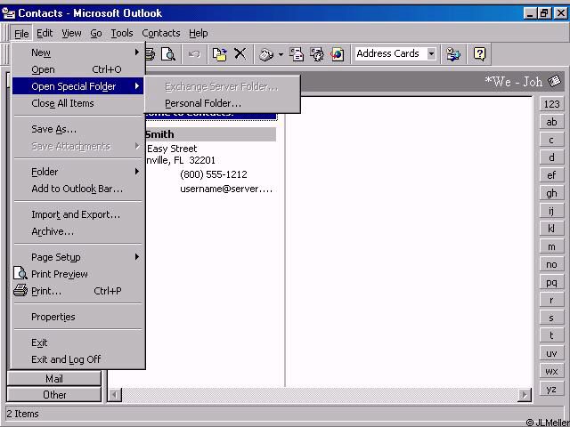Image resolution: width=570 pixels, height=427 pixels.
Task: Expand the Page Setup submenu entry
Action: pyautogui.click(x=78, y=257)
